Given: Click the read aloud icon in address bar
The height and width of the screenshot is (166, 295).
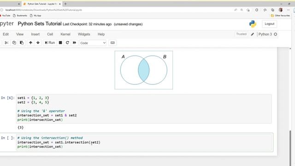Looking at the screenshot, I should click(236, 10).
